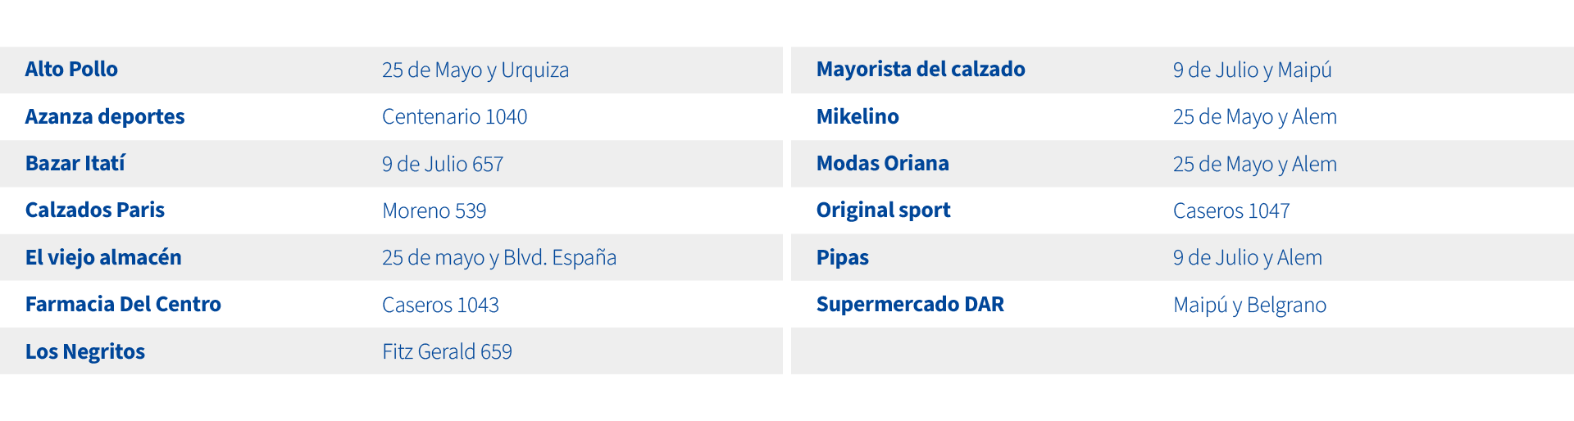The width and height of the screenshot is (1574, 421).
Task: Select the Modas Oriana entry
Action: (883, 164)
